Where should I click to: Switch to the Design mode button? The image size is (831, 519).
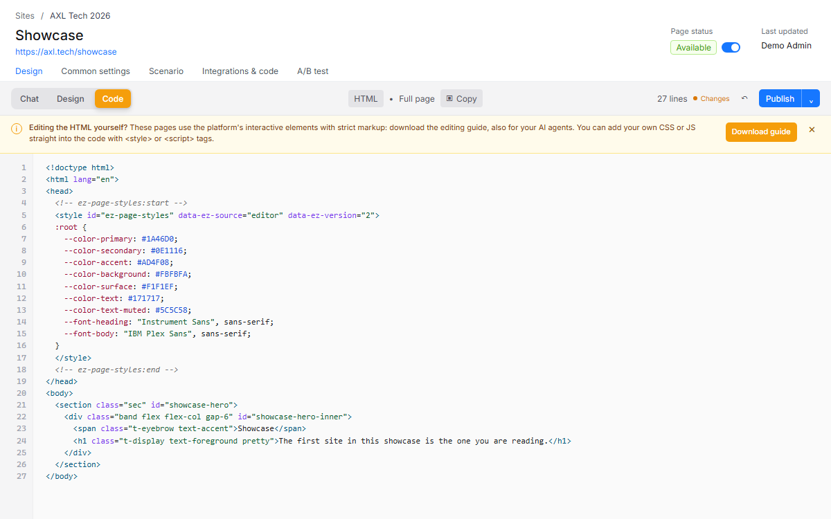point(70,98)
